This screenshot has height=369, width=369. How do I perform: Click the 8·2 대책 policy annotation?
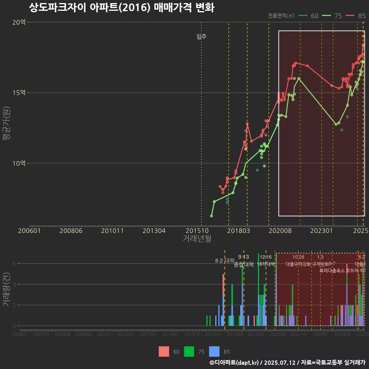(225, 261)
